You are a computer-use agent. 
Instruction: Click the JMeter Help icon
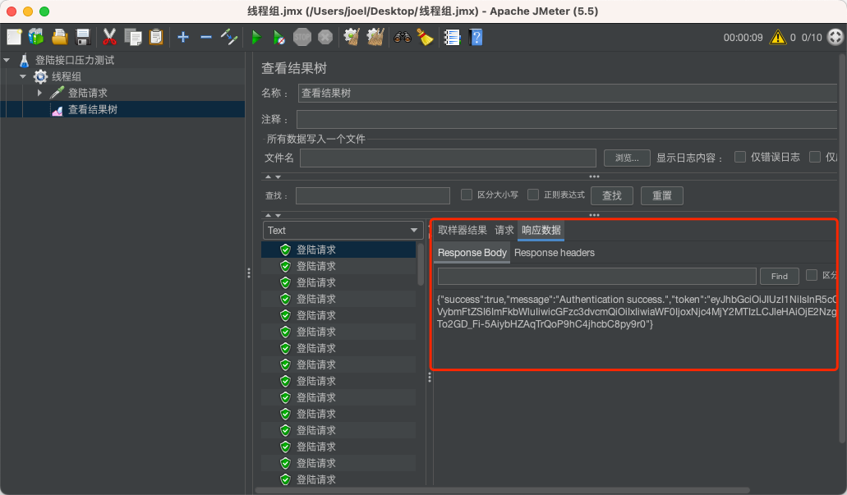tap(476, 37)
